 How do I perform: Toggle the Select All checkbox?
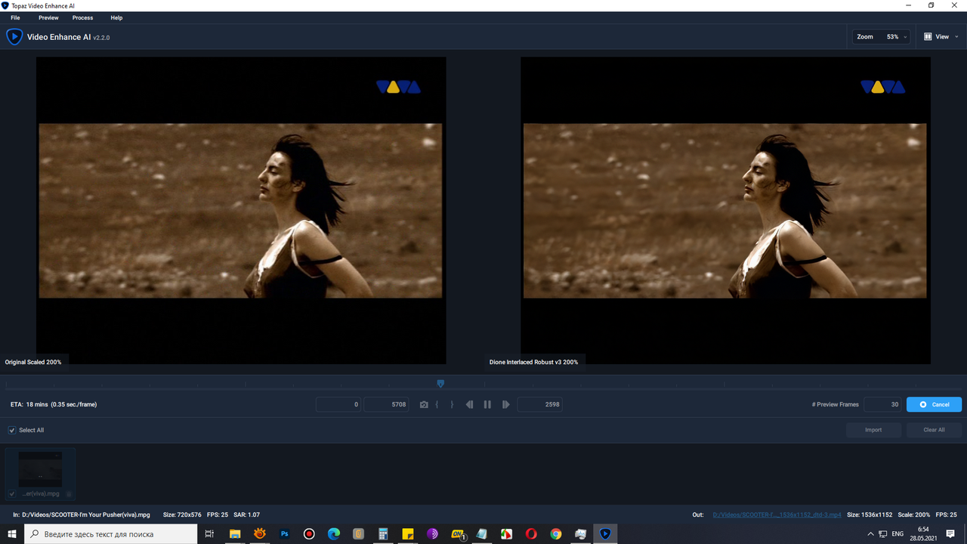pyautogui.click(x=12, y=430)
